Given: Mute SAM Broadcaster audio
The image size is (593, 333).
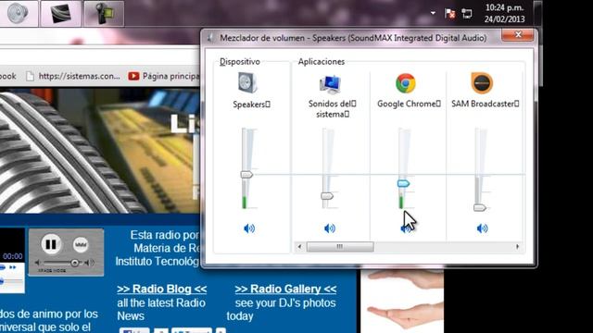Looking at the screenshot, I should pos(482,228).
